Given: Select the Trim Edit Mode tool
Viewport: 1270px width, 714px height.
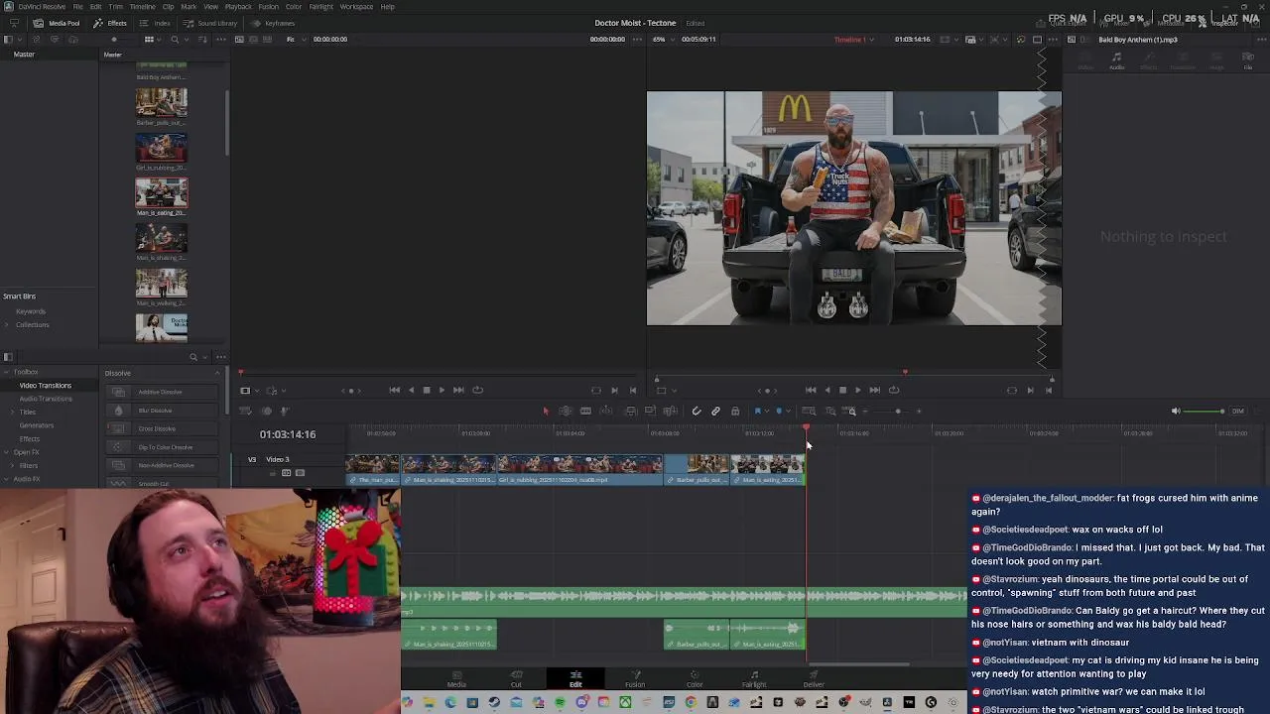Looking at the screenshot, I should click(566, 411).
